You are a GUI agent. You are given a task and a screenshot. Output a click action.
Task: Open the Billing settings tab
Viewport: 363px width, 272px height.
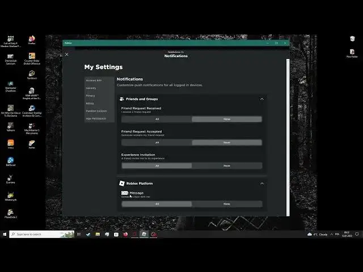pos(100,103)
